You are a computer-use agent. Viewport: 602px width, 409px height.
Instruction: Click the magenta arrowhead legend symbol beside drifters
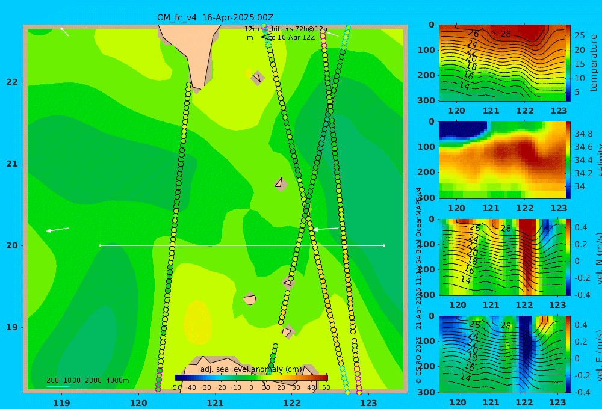[265, 29]
